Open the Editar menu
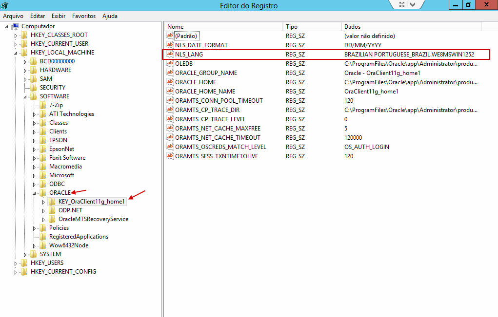498x317 pixels. point(38,16)
